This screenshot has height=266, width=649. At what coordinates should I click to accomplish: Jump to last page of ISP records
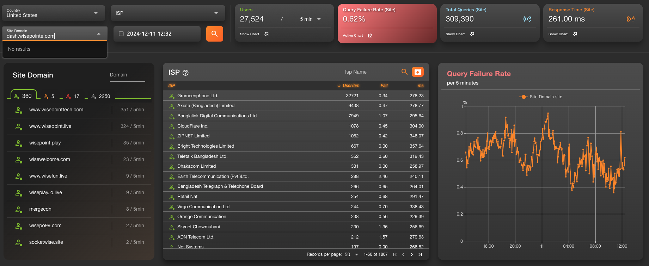pyautogui.click(x=420, y=254)
